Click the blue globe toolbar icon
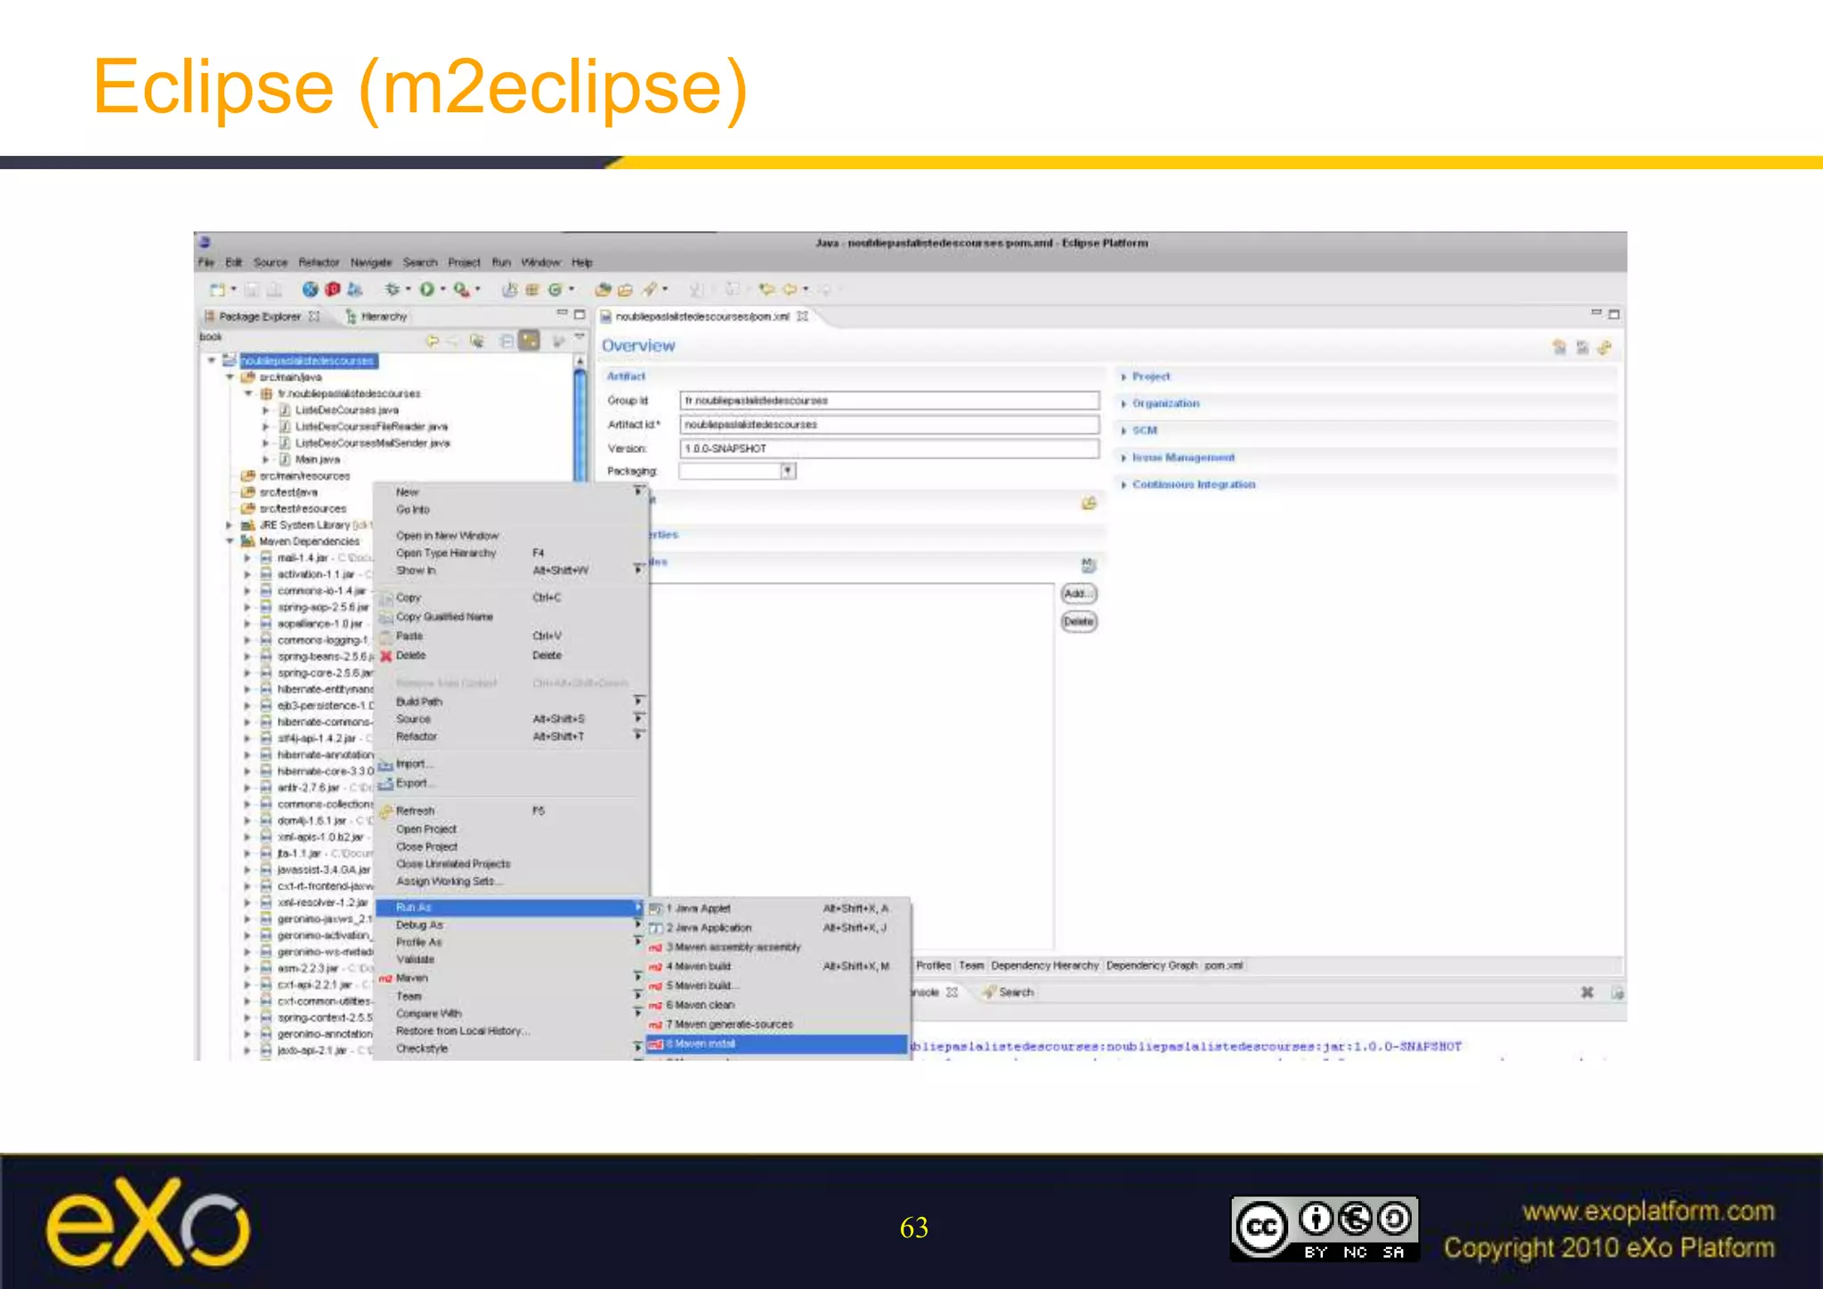1823x1289 pixels. click(x=310, y=289)
